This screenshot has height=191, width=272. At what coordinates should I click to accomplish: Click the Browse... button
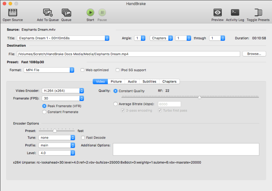(x=254, y=54)
